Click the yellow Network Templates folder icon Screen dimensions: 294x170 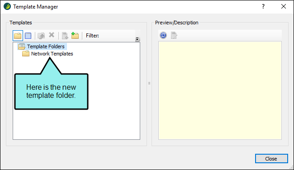tap(26, 54)
